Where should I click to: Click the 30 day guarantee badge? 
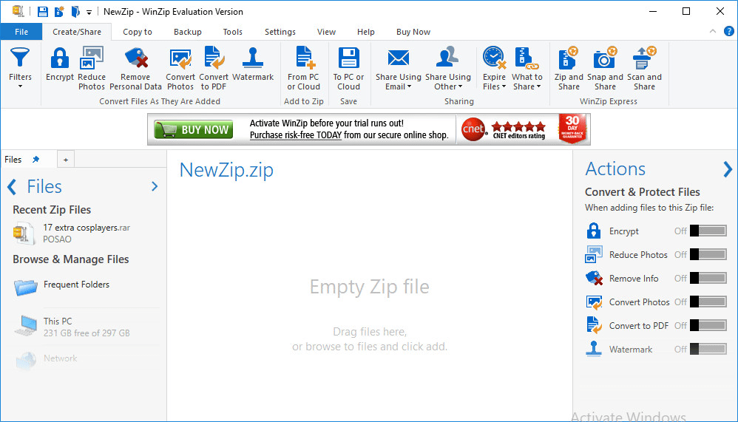(572, 129)
